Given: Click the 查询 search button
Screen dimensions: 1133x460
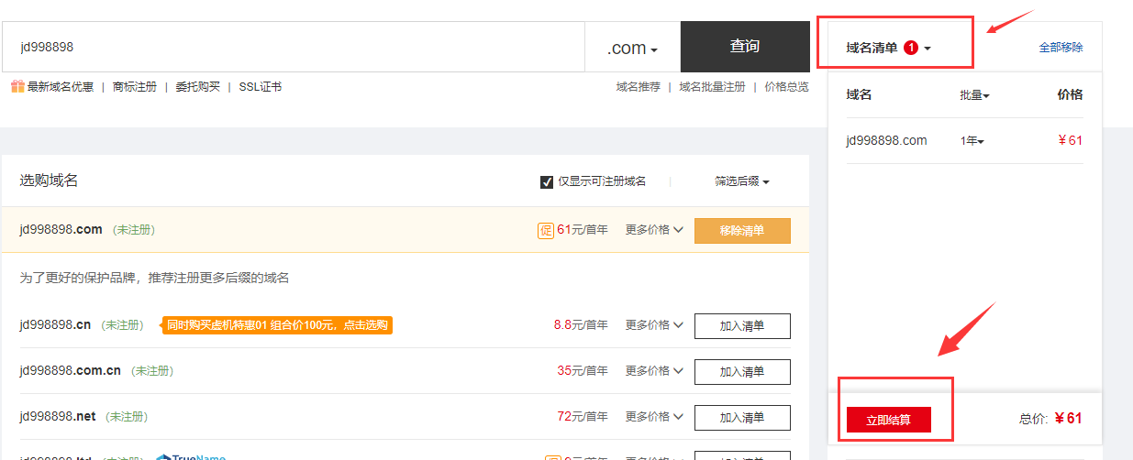Looking at the screenshot, I should [744, 47].
